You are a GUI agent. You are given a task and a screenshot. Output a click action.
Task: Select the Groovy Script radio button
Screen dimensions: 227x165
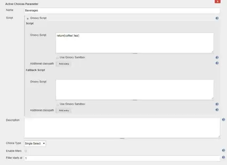click(x=28, y=19)
